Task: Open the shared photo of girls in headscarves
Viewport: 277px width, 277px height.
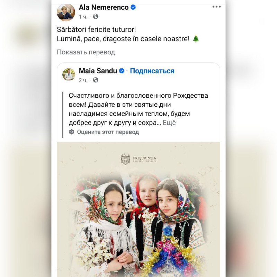Action: (138, 209)
